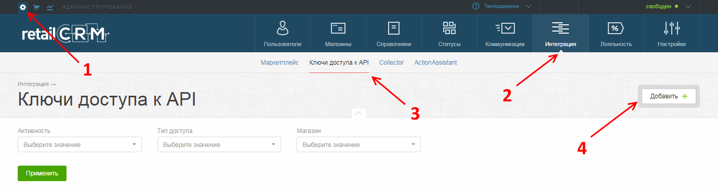Switch to the ActionAssistant tab

[x=436, y=63]
